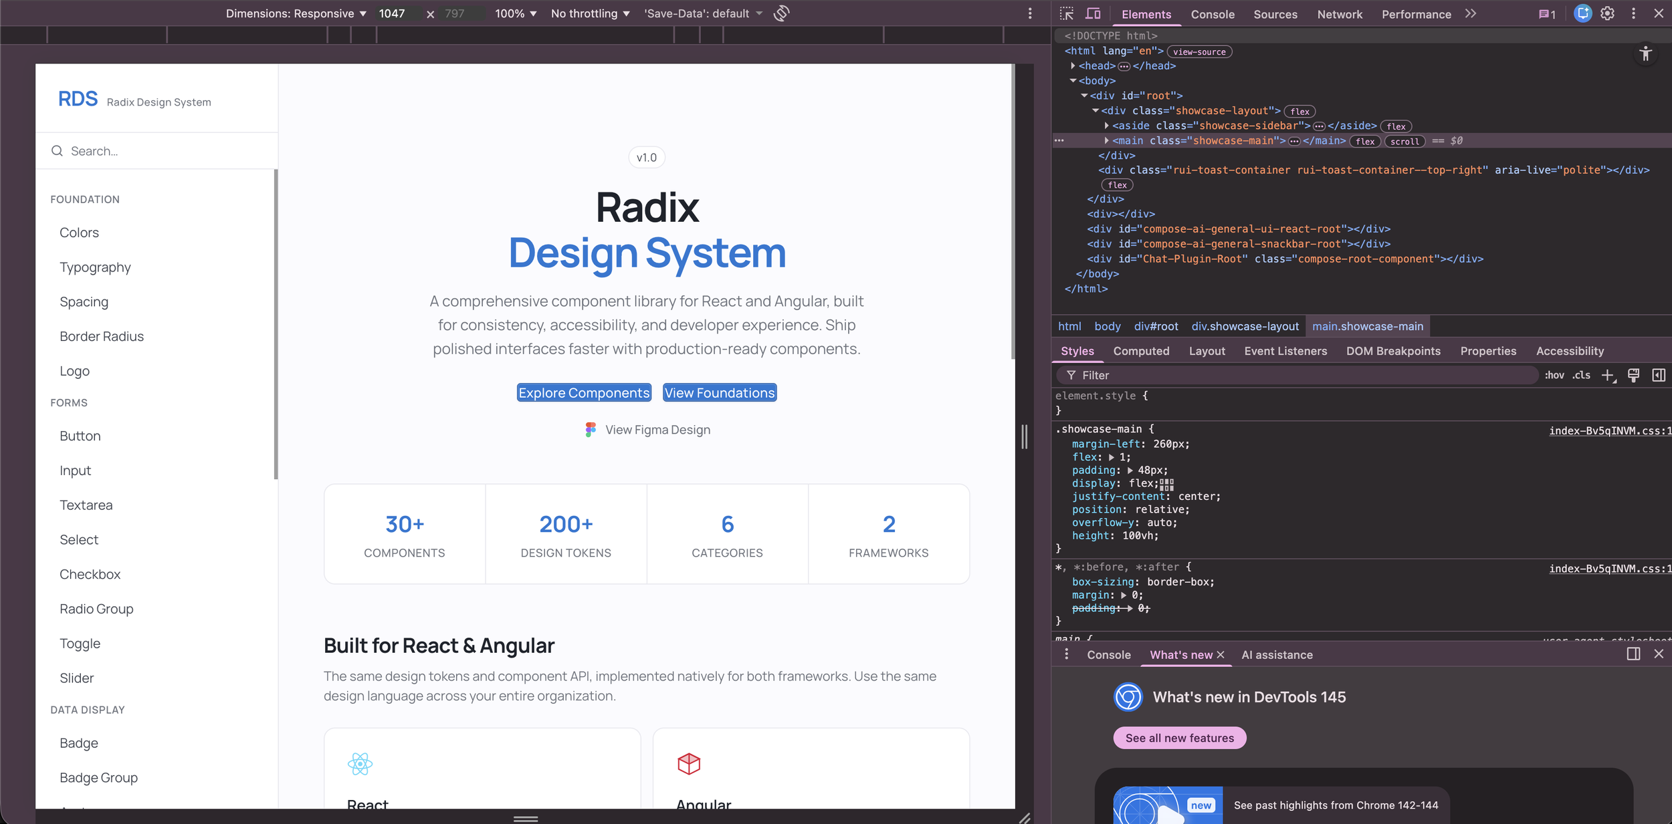The image size is (1672, 824).
Task: Open the AI assistance drawer tab
Action: pyautogui.click(x=1277, y=655)
